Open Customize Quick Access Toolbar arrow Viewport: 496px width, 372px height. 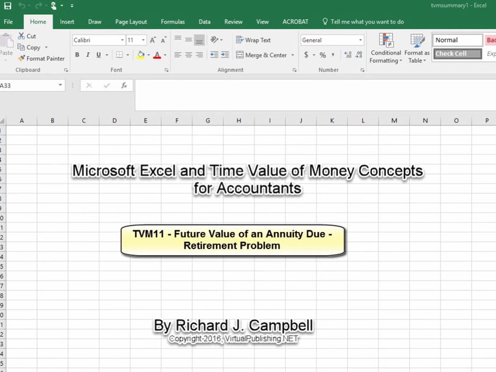tap(72, 6)
